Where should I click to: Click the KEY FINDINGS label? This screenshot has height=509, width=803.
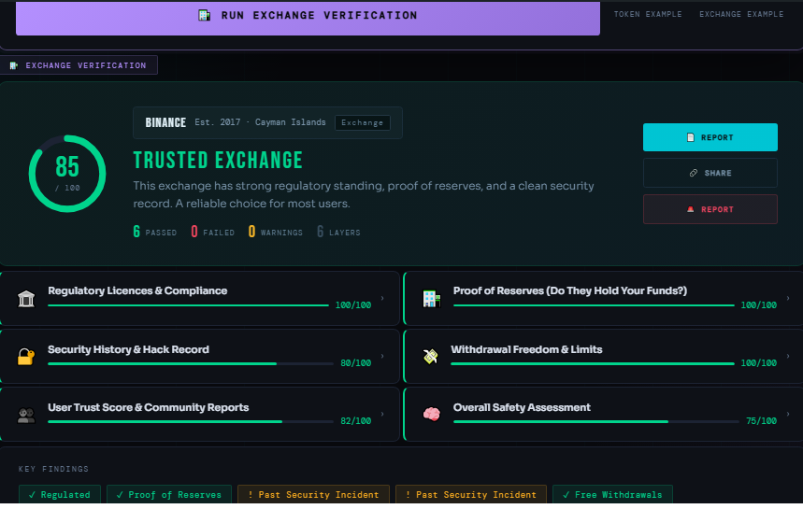[x=53, y=469]
